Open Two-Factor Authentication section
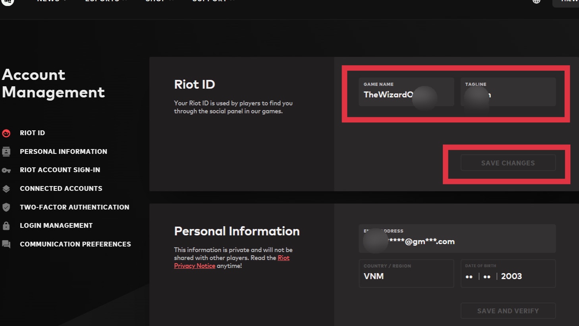This screenshot has height=326, width=579. (74, 207)
